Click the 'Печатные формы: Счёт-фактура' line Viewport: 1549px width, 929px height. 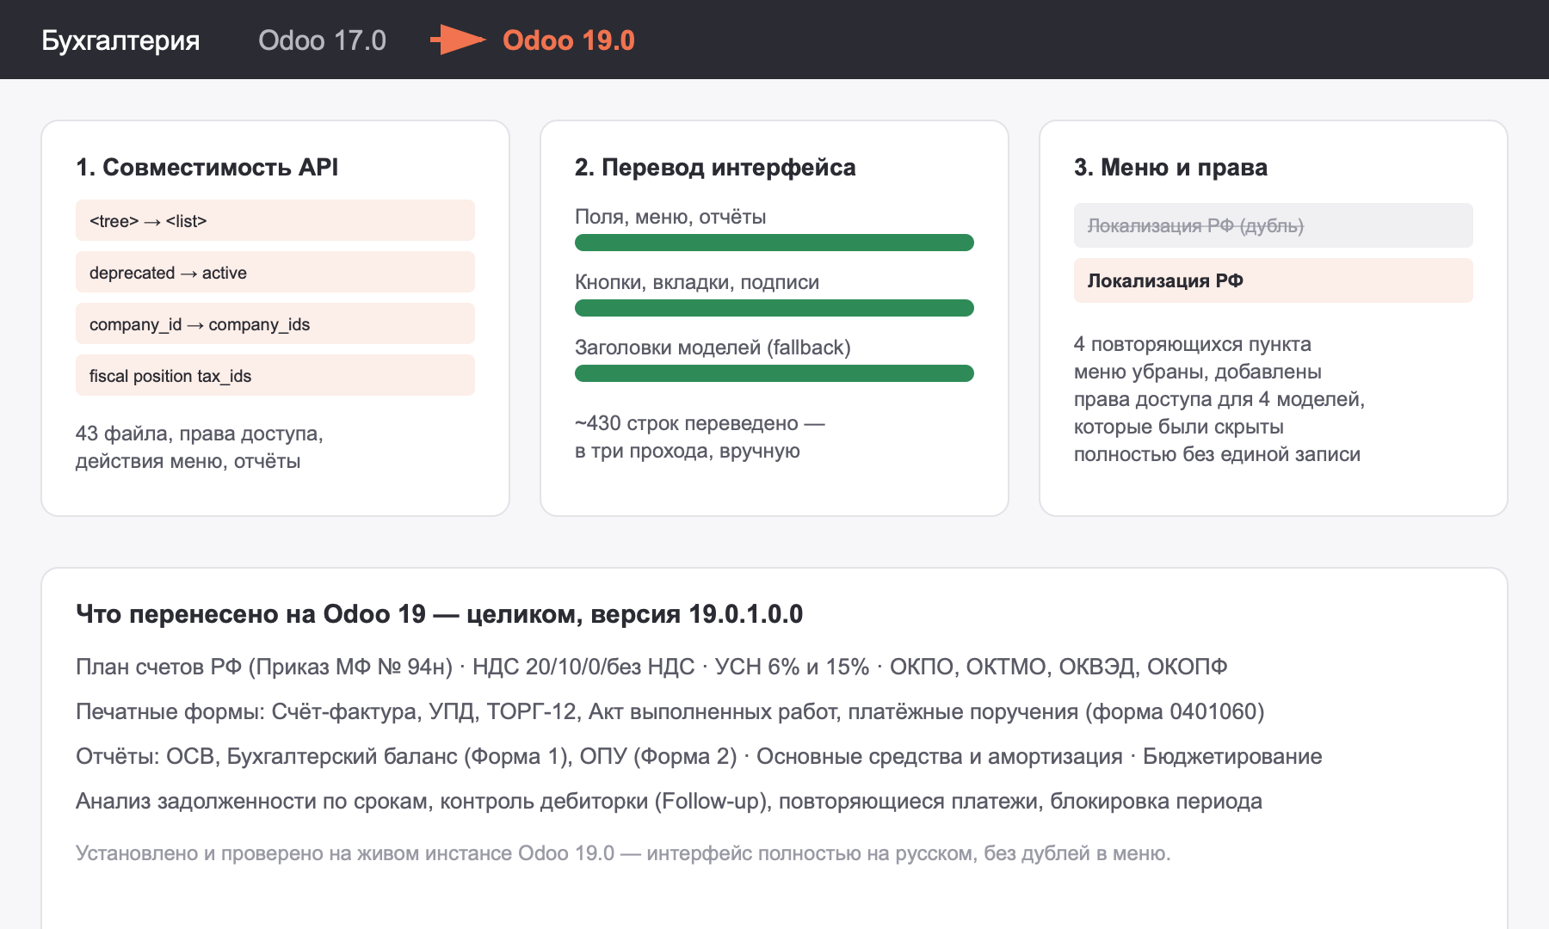pyautogui.click(x=670, y=711)
